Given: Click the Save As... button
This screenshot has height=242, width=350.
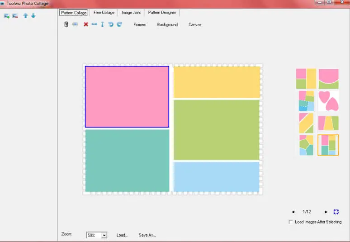Looking at the screenshot, I should pyautogui.click(x=147, y=235).
